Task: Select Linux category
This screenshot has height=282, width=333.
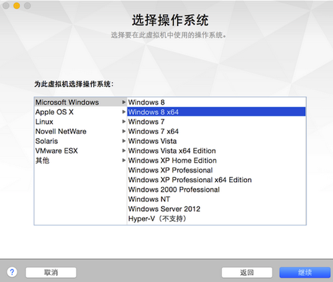Action: [x=81, y=122]
